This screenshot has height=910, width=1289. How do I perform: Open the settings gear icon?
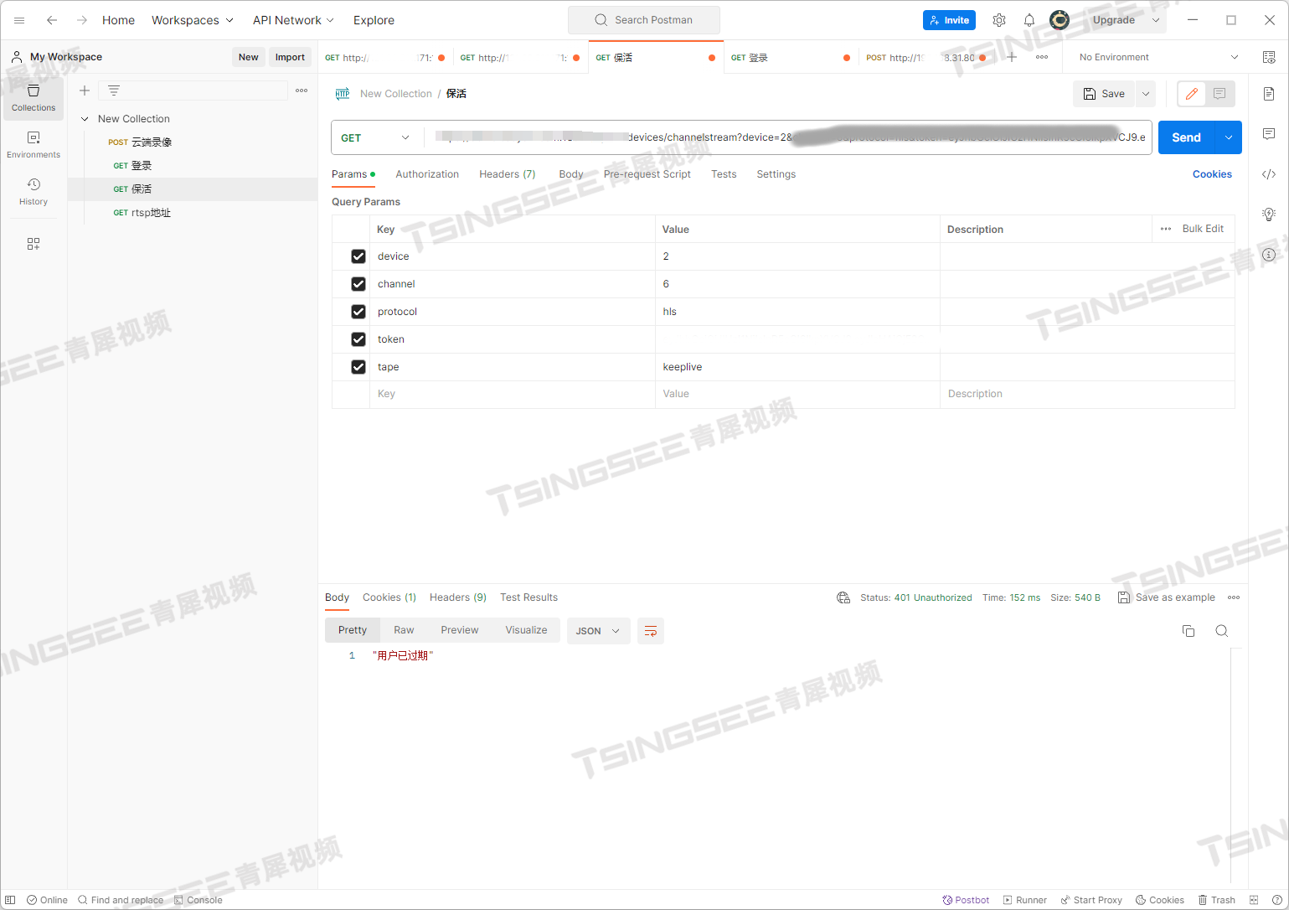[999, 20]
